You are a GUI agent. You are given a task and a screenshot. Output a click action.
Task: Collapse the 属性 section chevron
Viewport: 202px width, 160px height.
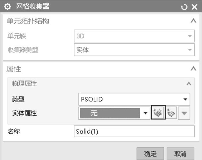(x=194, y=69)
